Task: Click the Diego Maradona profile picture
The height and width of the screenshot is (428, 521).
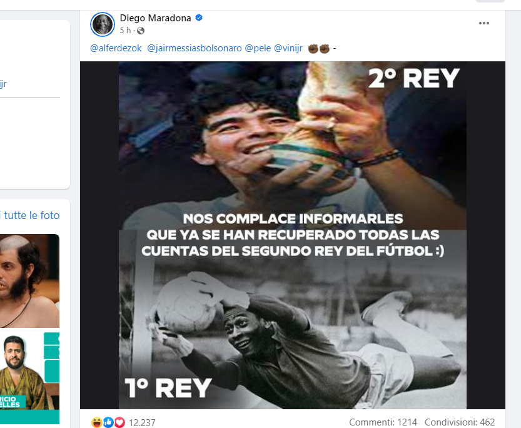Action: coord(103,24)
